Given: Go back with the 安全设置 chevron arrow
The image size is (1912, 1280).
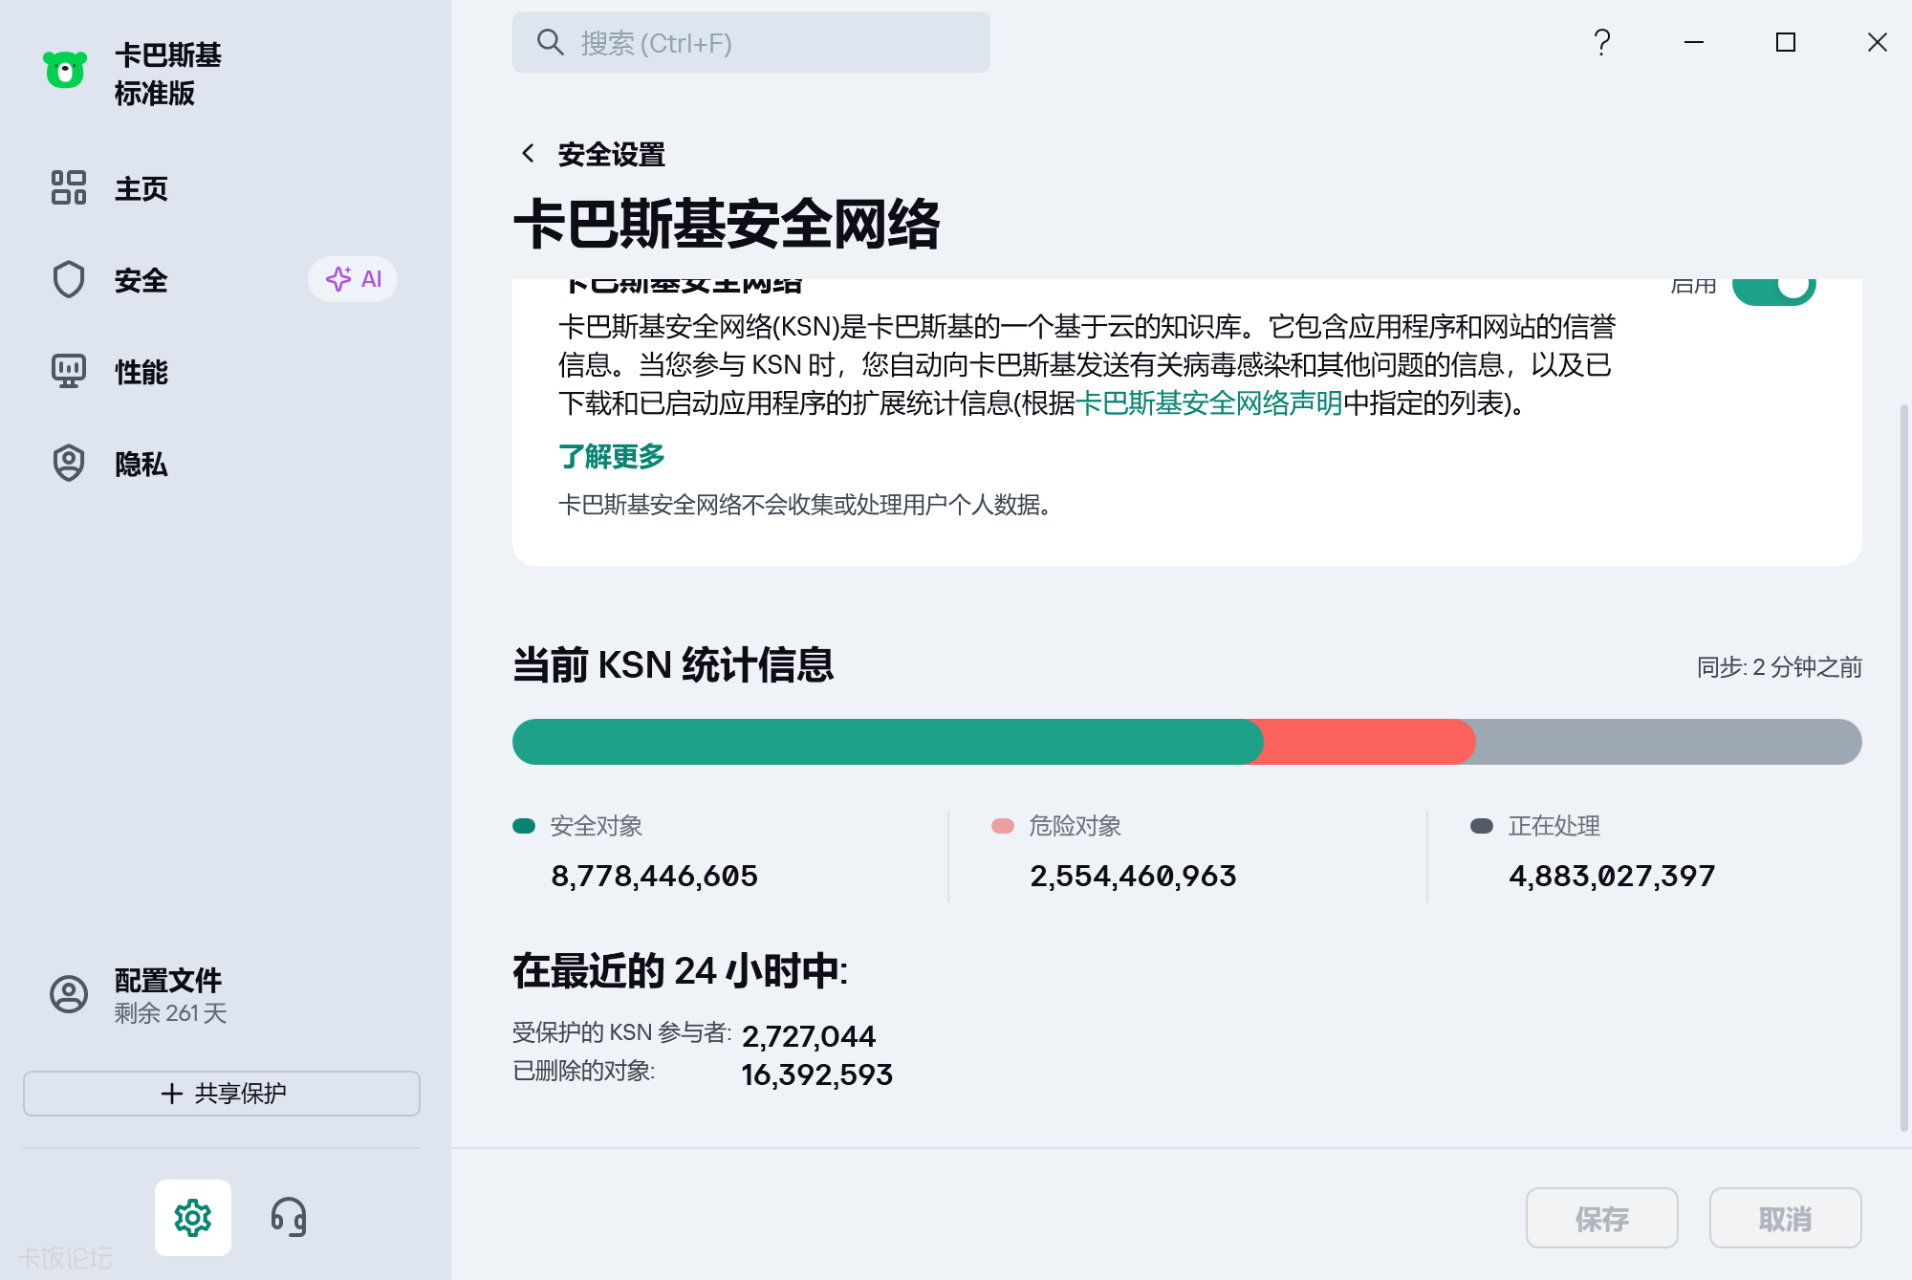Looking at the screenshot, I should click(528, 153).
